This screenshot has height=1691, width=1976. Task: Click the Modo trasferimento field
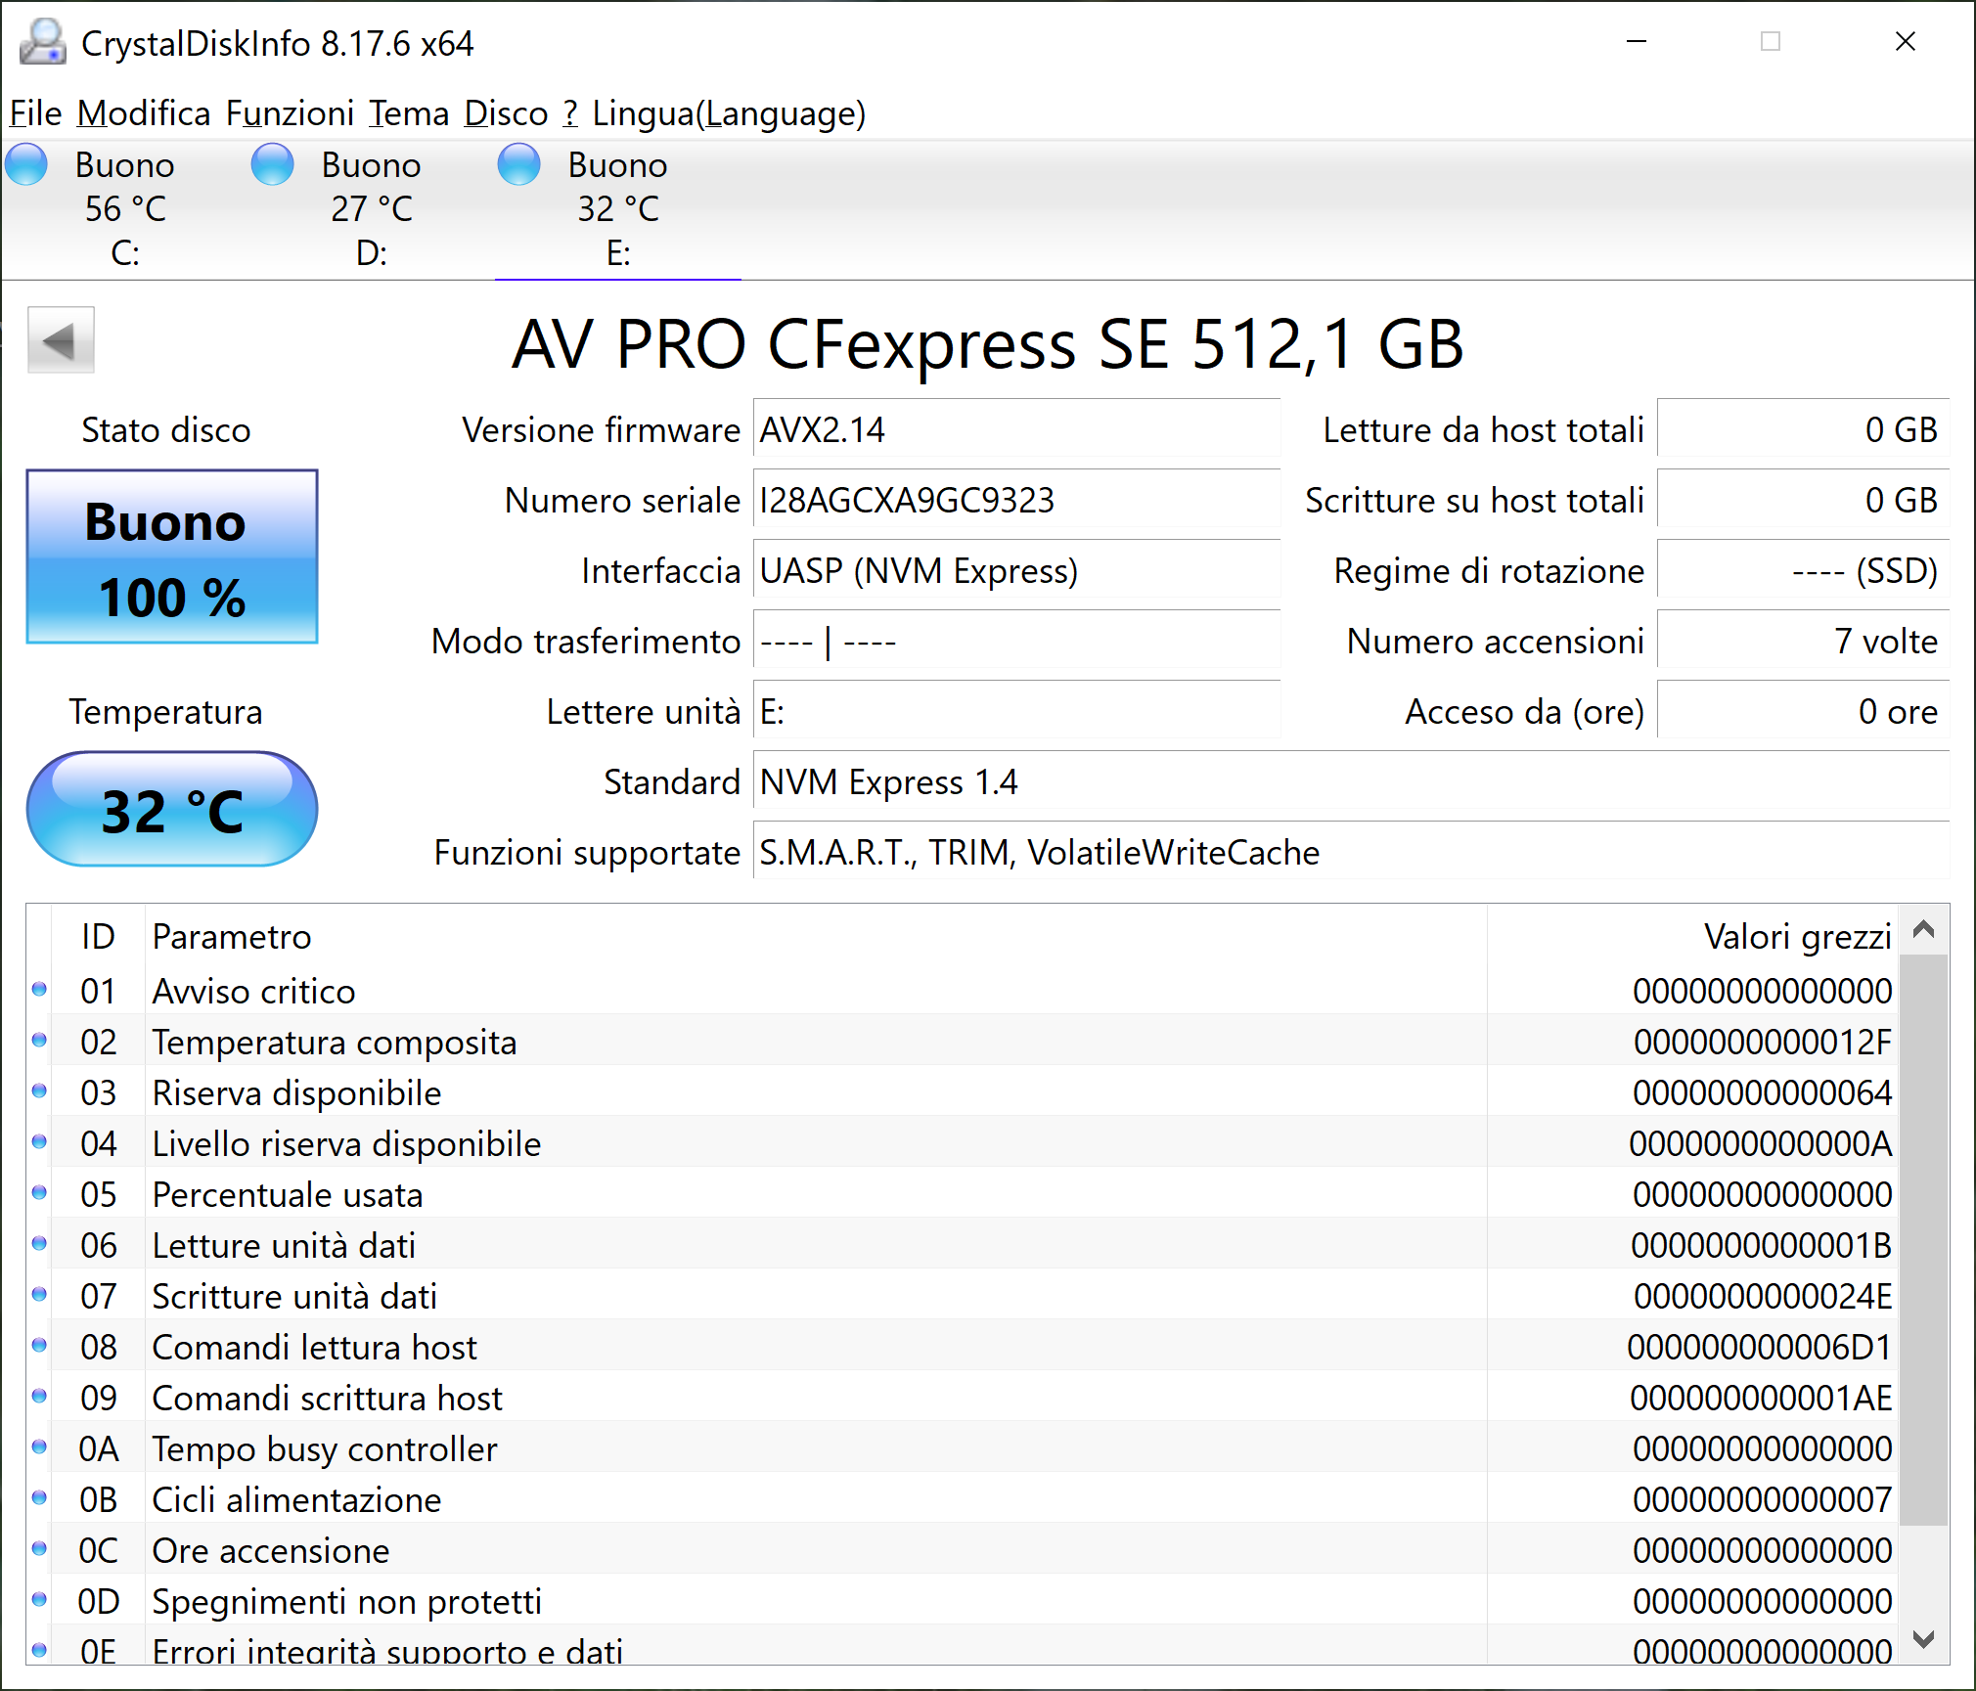tap(1016, 641)
